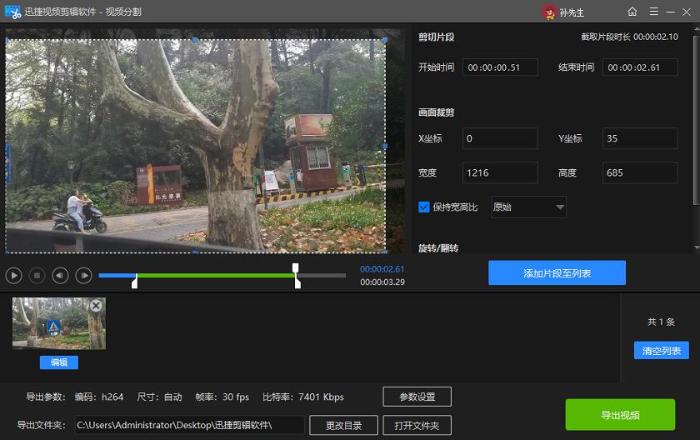Click the scrollbar down arrow in settings panel
The height and width of the screenshot is (440, 700).
pos(697,247)
